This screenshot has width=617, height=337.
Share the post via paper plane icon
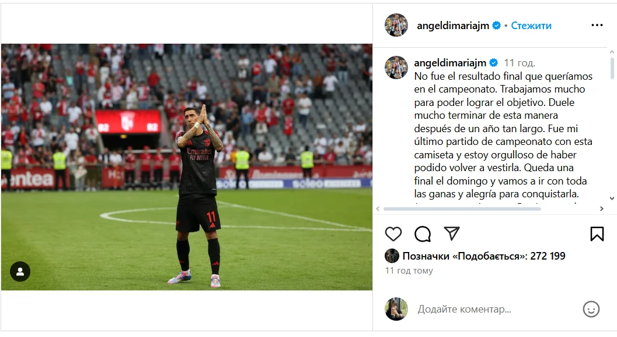pyautogui.click(x=452, y=233)
